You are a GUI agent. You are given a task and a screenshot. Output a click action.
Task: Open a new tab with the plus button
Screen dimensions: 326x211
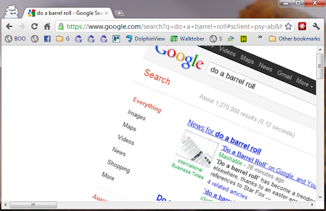tap(119, 13)
